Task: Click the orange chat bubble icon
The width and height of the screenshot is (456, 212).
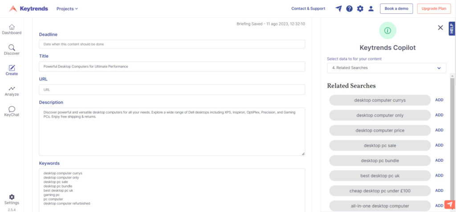Action: coord(449,204)
